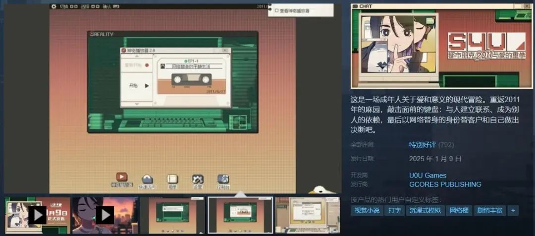Open the red video player dock icon
Image resolution: width=535 pixels, height=236 pixels.
[x=122, y=177]
